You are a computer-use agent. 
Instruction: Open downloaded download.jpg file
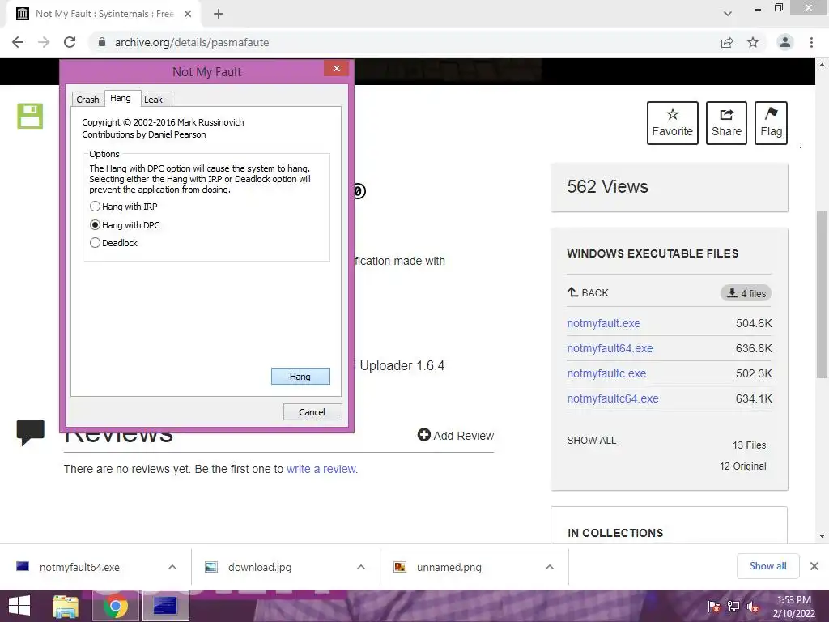coord(260,567)
